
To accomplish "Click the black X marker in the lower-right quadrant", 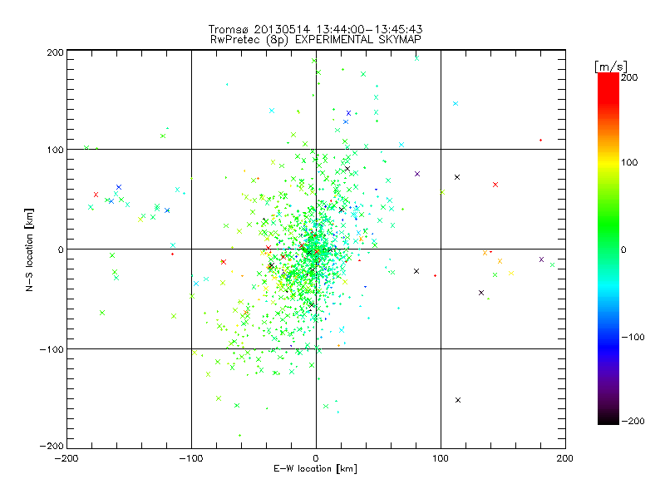I will point(458,400).
